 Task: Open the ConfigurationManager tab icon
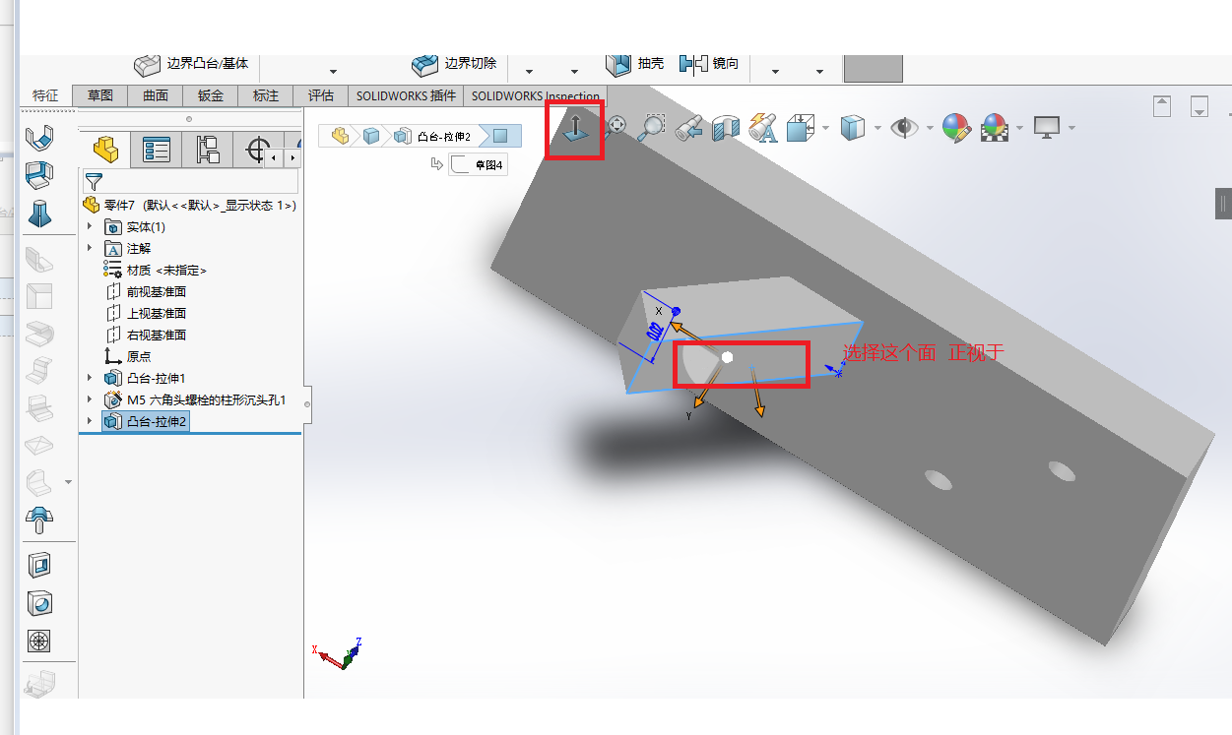click(208, 151)
